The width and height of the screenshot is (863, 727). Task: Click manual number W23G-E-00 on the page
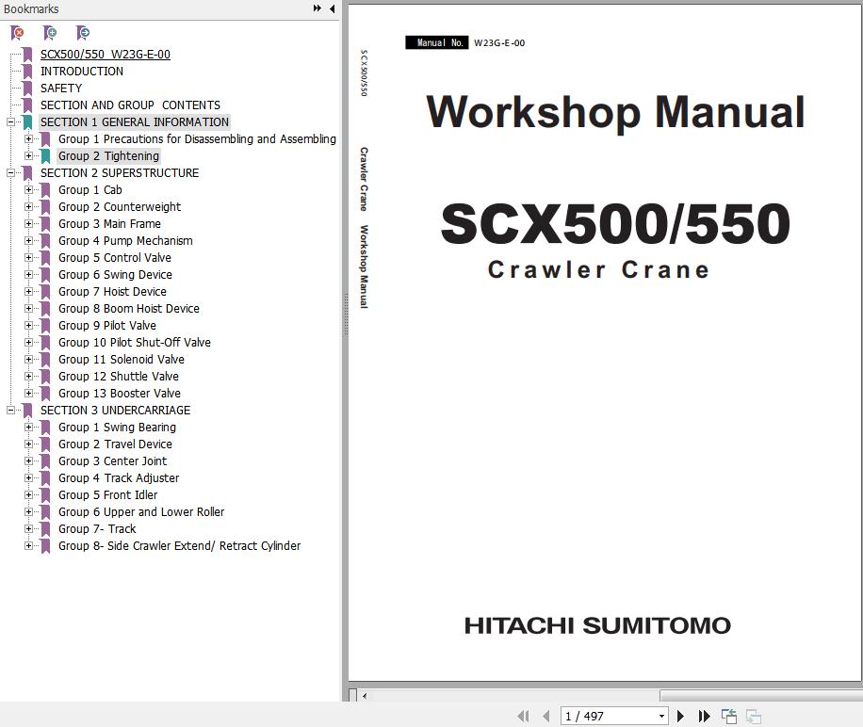tap(499, 43)
